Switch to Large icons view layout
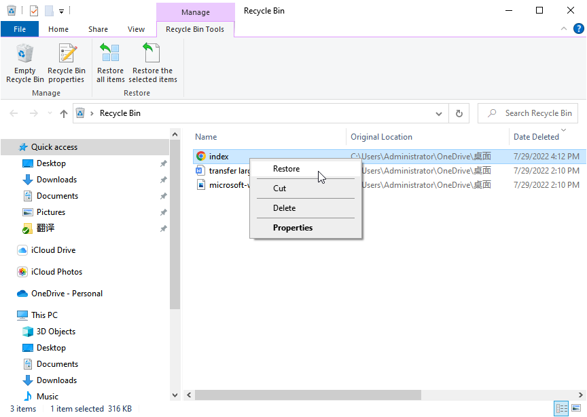 pos(577,408)
